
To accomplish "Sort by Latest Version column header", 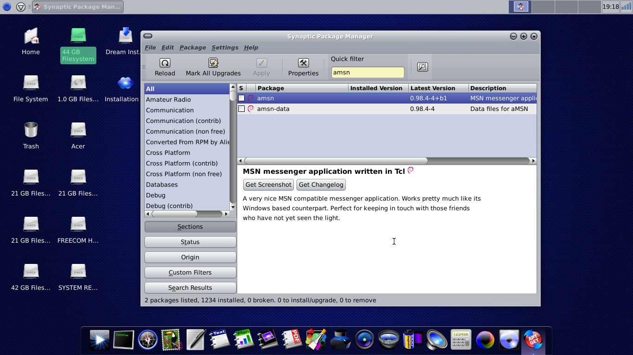I will 438,88.
